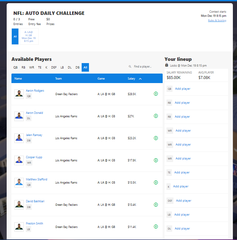The image size is (237, 240).
Task: Add Preston Smith with the green plus icon
Action: click(x=156, y=227)
